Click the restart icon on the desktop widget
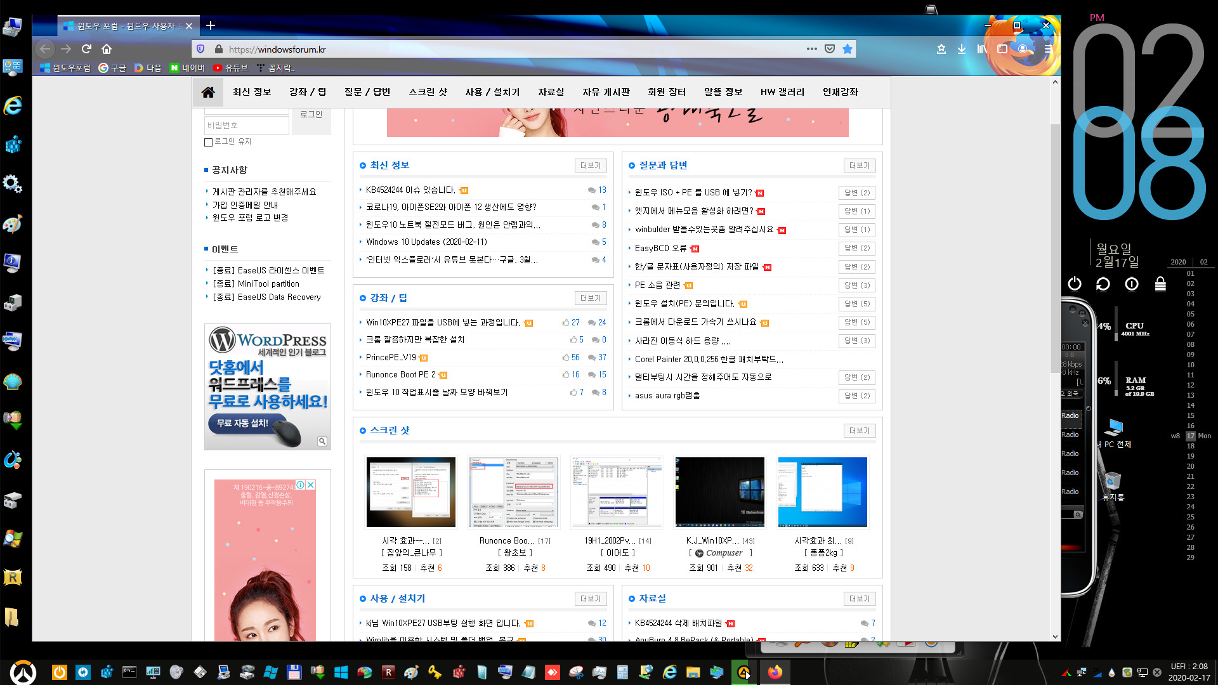Image resolution: width=1218 pixels, height=685 pixels. [x=1103, y=284]
